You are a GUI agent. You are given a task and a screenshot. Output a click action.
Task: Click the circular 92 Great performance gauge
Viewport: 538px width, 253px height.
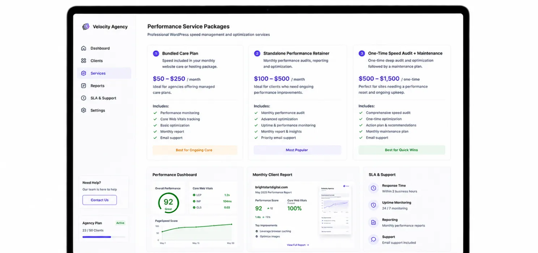coord(168,203)
